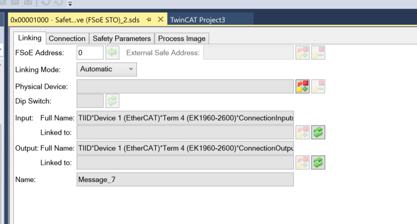The image size is (417, 224).
Task: Switch to TwinCAT Project3 document tab
Action: click(x=197, y=20)
